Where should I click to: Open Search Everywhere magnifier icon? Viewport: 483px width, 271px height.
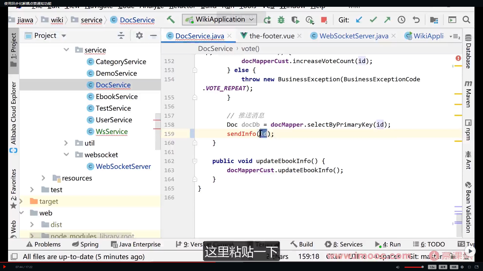pos(466,20)
